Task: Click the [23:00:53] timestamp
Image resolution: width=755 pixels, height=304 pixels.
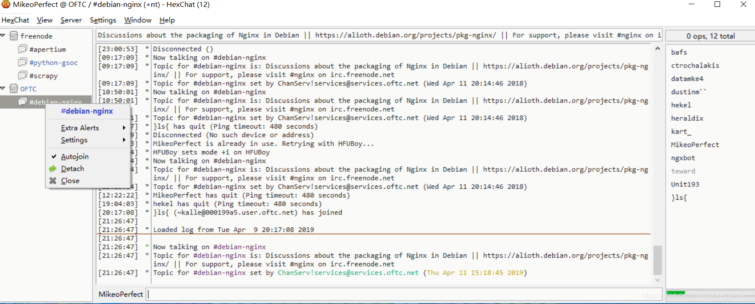Action: (x=118, y=49)
